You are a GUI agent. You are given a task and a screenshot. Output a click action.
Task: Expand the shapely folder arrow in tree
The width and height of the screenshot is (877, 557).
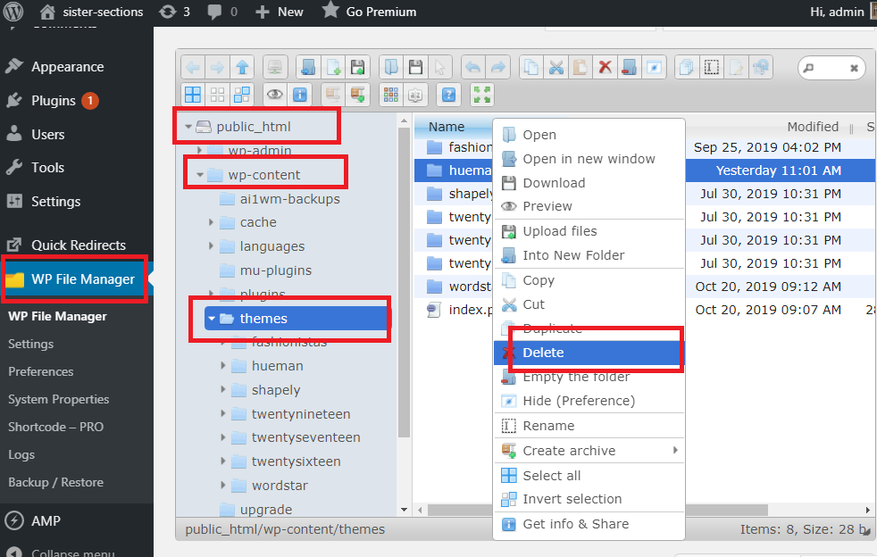tap(223, 389)
